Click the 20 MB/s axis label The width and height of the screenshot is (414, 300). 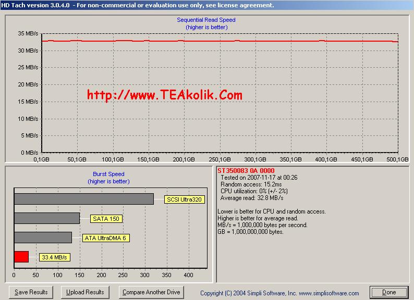coord(28,84)
